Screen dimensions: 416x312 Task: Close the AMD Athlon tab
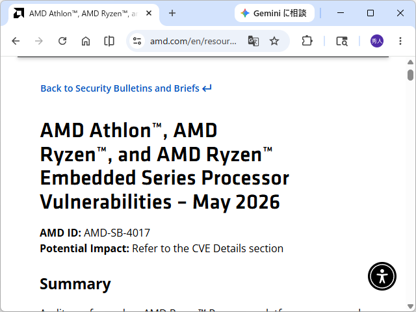point(149,13)
